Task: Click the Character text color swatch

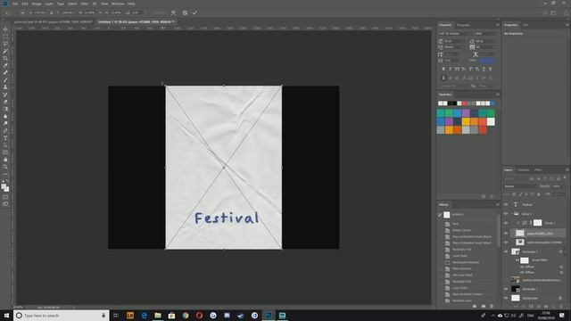Action: pyautogui.click(x=487, y=61)
